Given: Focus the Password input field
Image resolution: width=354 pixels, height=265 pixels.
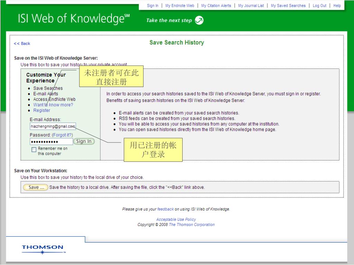Looking at the screenshot, I should click(51, 141).
